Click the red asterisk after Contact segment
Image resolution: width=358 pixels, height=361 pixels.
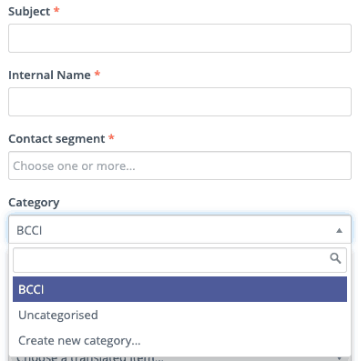coord(111,137)
